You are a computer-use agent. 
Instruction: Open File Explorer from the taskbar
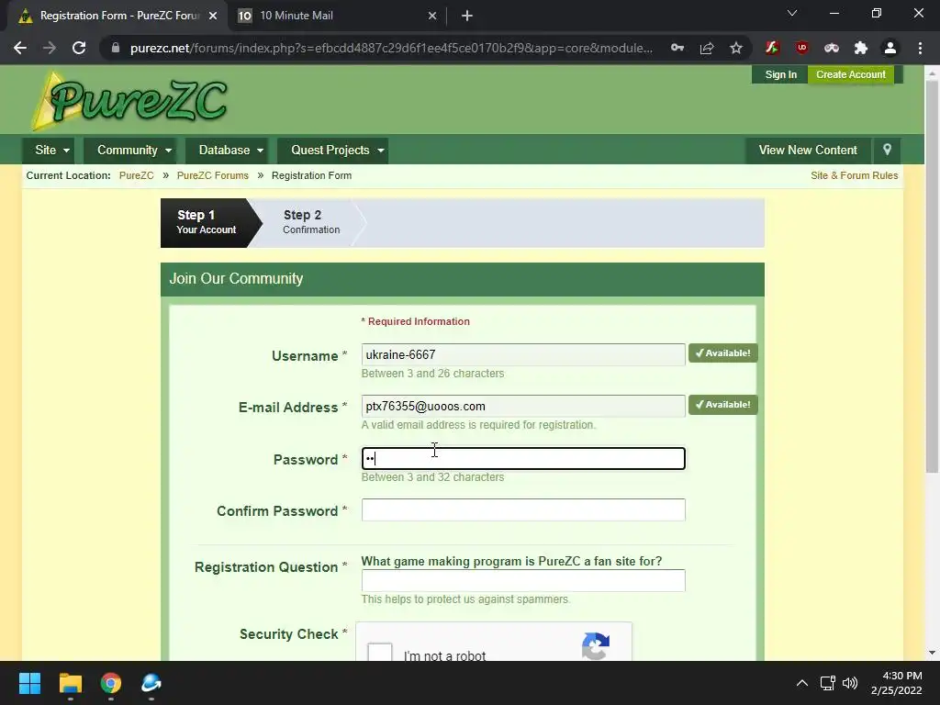pos(70,683)
